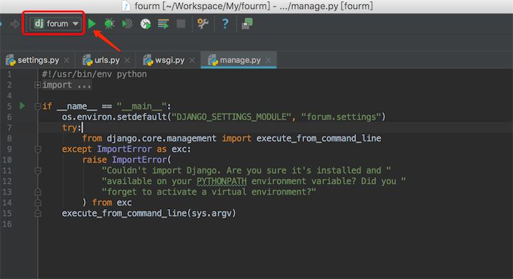Image resolution: width=513 pixels, height=279 pixels.
Task: Open the profiler run icon
Action: point(145,24)
